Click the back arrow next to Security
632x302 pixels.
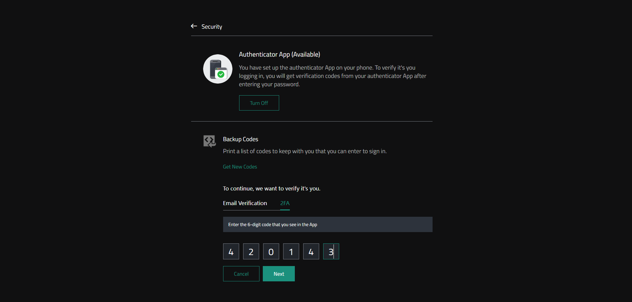[194, 26]
